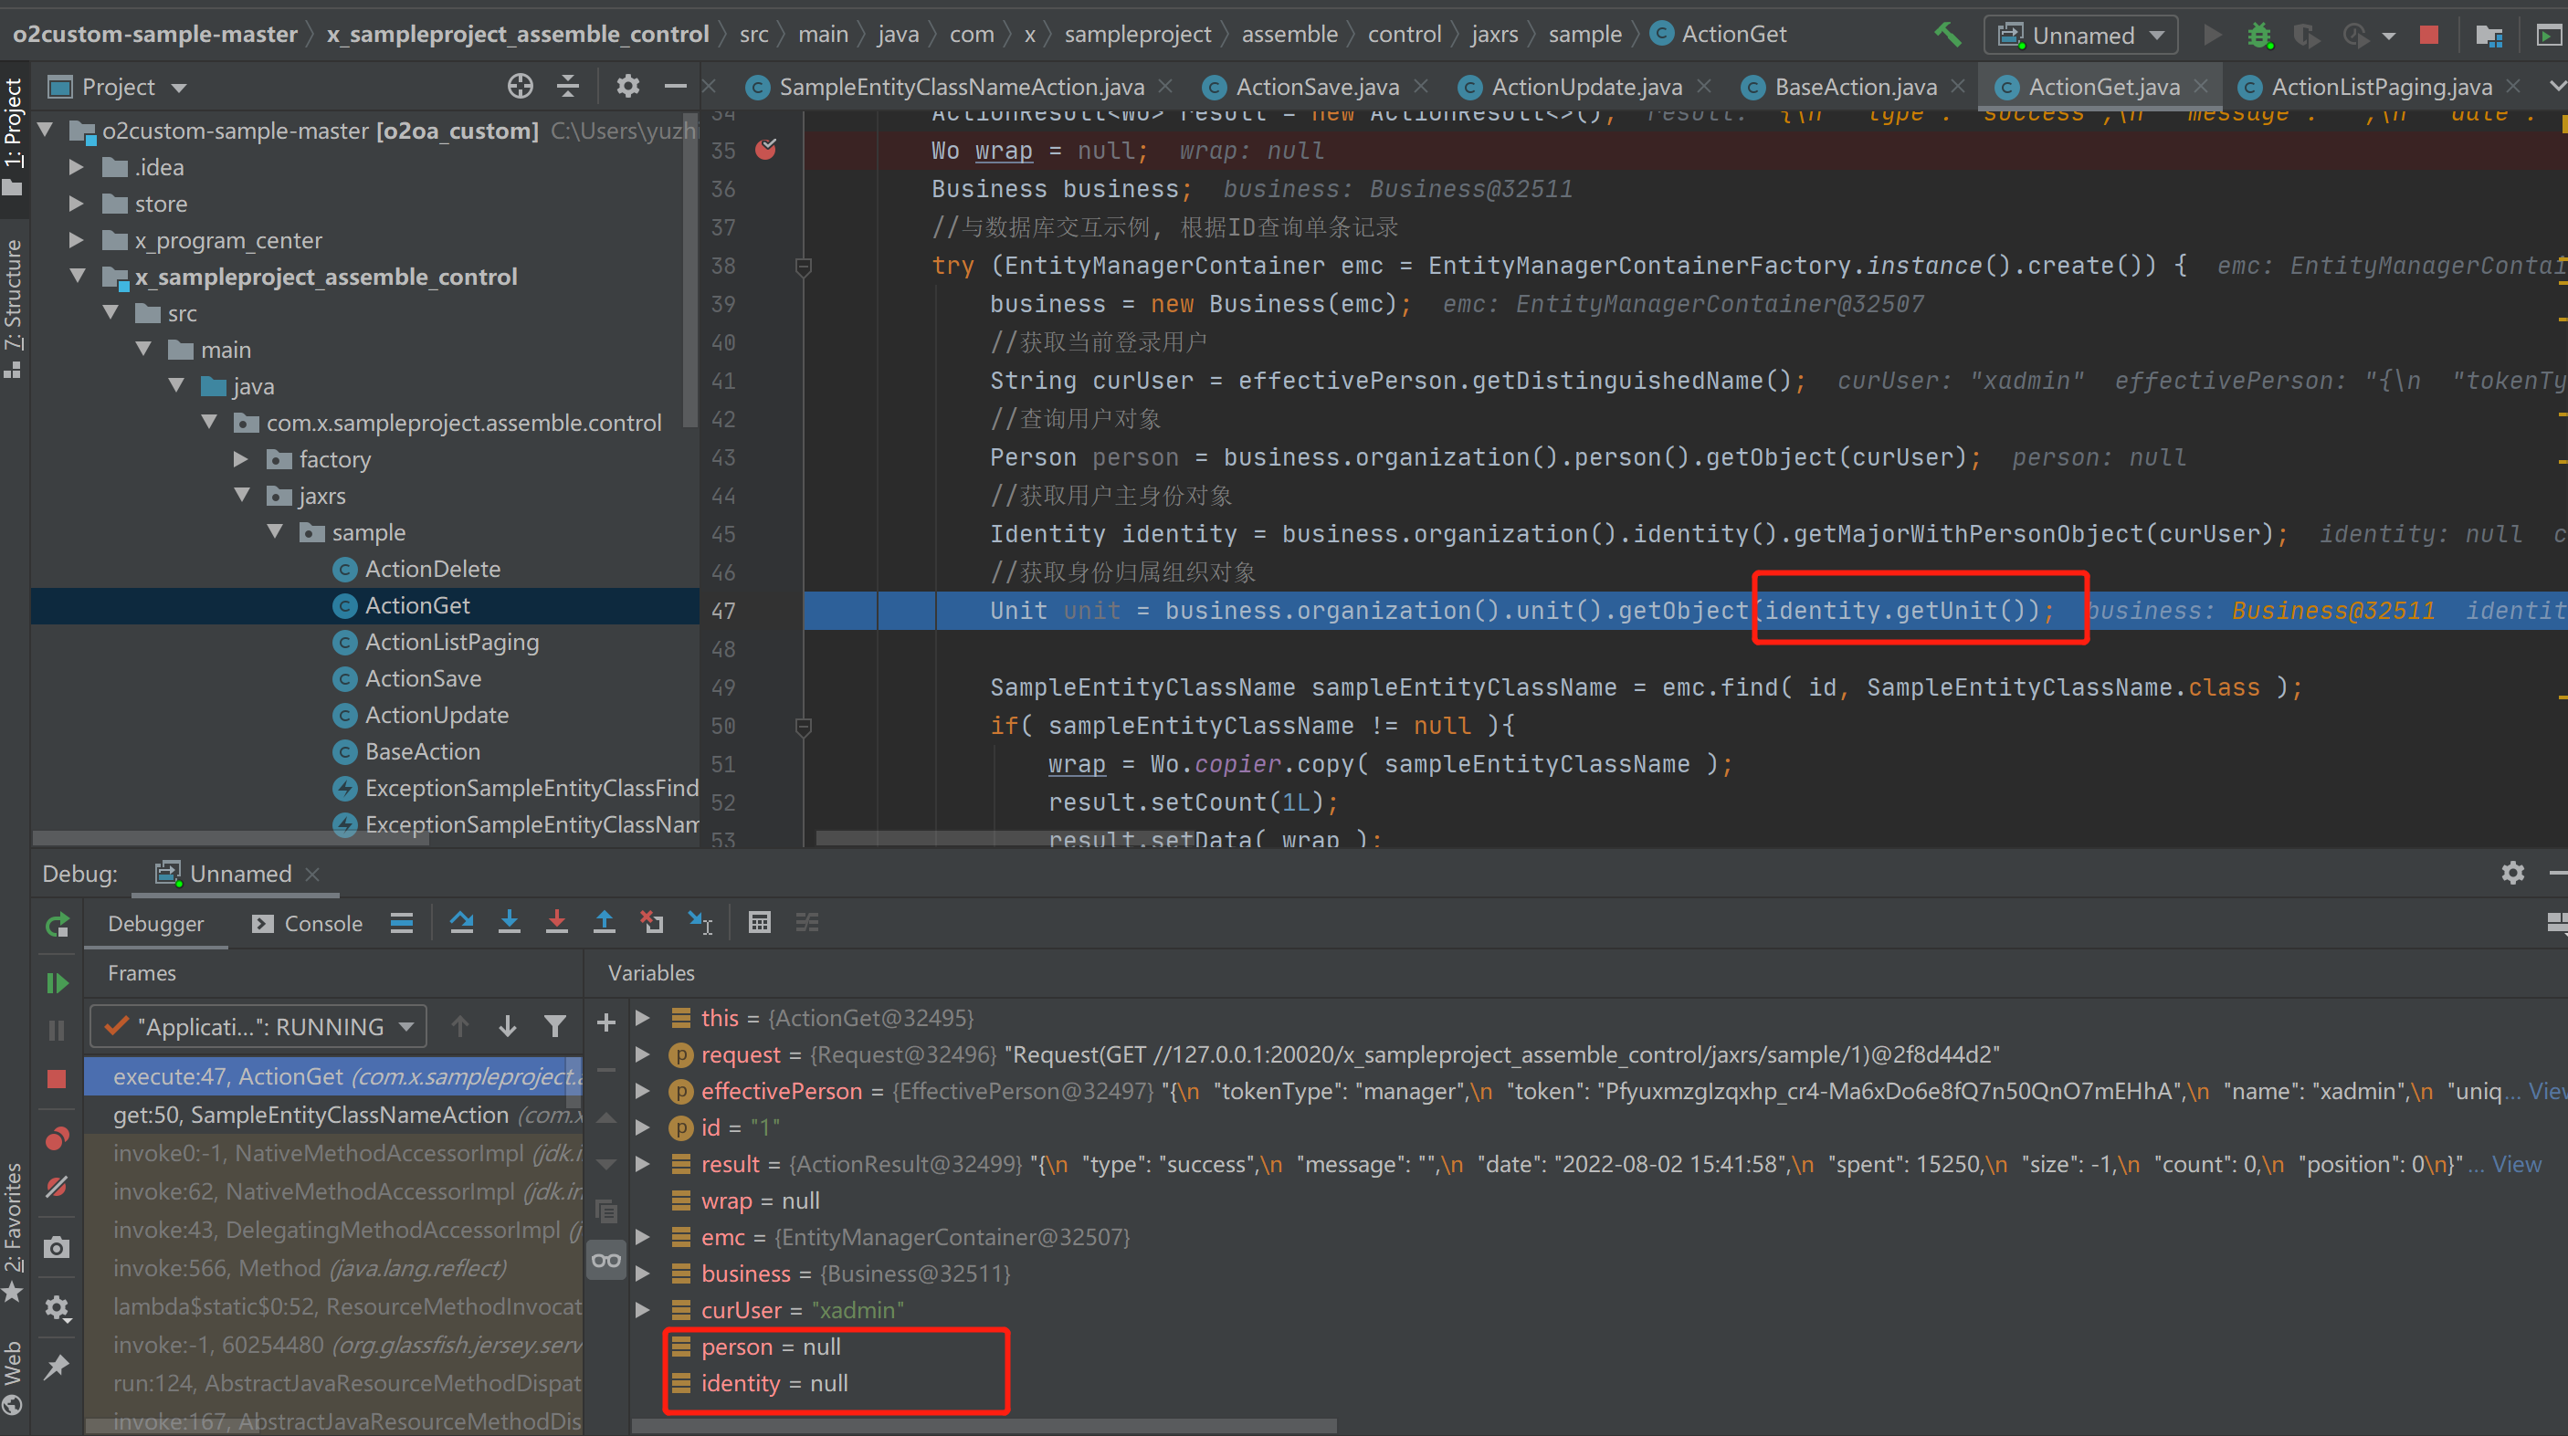The image size is (2568, 1436).
Task: Toggle the breakpoint on line 35
Action: pos(765,151)
